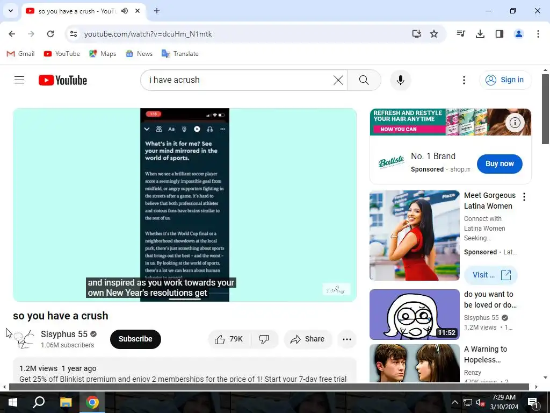Close the 'so you have a crush' tab

[x=137, y=11]
